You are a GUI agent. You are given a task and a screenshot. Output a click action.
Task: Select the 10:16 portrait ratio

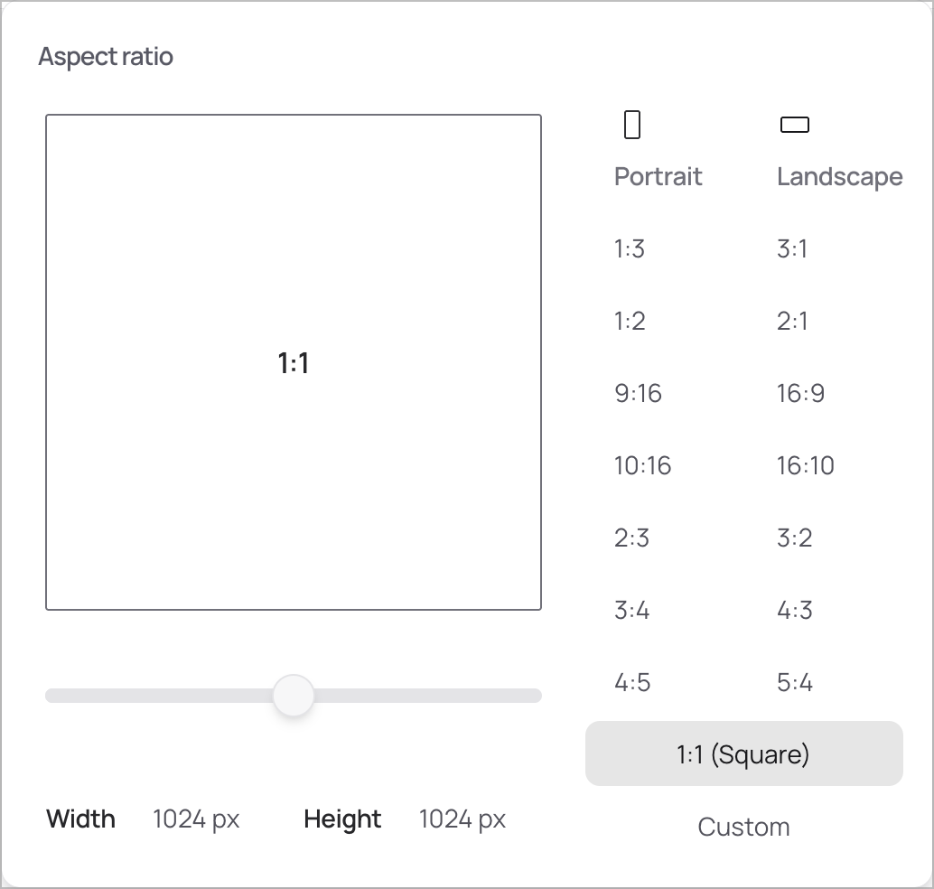tap(643, 465)
